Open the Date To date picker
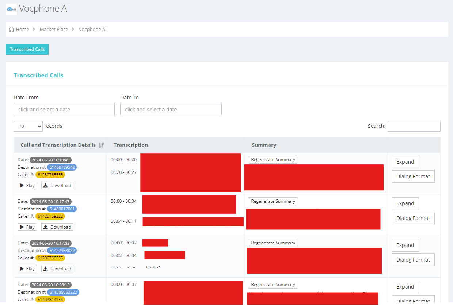Image resolution: width=453 pixels, height=305 pixels. pos(171,109)
